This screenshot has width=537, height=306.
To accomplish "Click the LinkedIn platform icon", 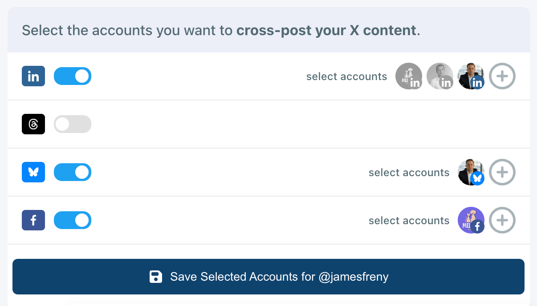I will coord(33,76).
